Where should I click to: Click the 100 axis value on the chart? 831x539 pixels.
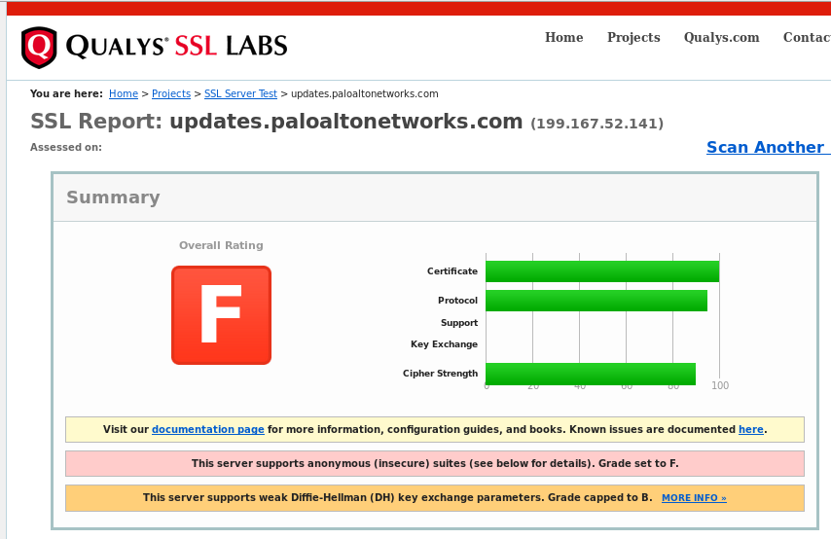(720, 386)
